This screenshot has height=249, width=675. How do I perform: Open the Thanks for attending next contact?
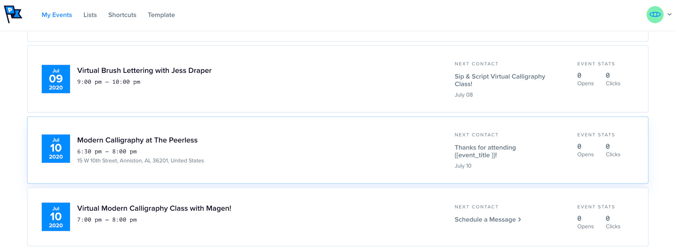click(485, 151)
